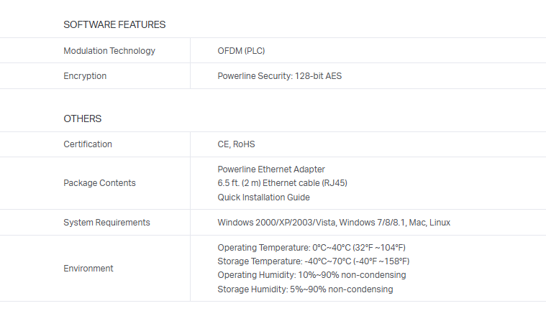Click the Storage Humidity specification line
Viewport: 546px width, 316px height.
click(305, 289)
